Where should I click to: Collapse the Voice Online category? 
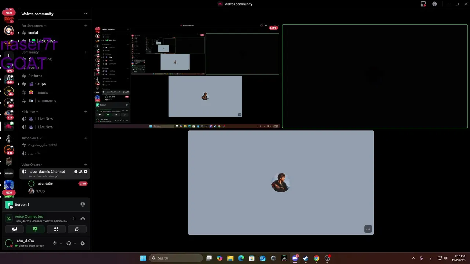pos(32,165)
